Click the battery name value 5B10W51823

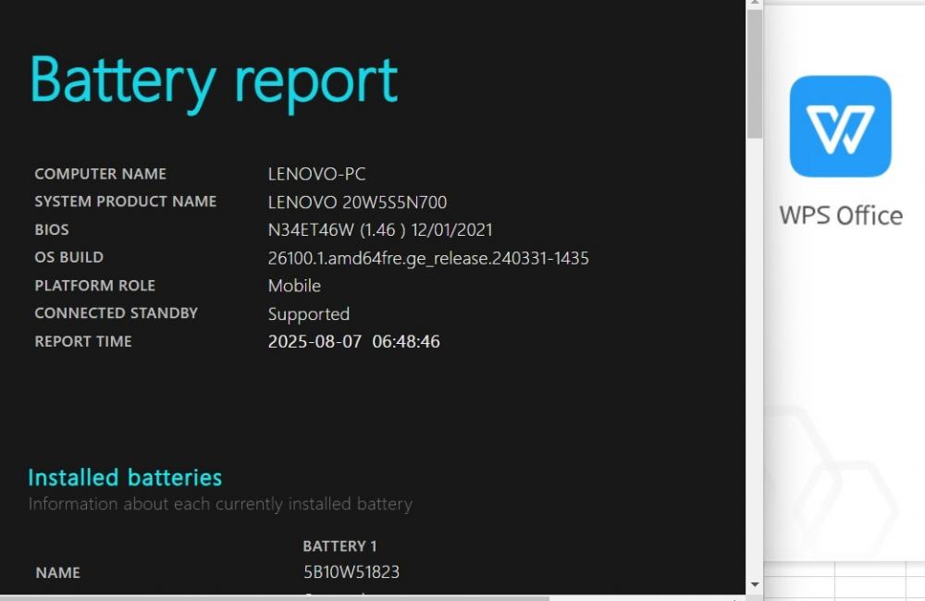[351, 572]
